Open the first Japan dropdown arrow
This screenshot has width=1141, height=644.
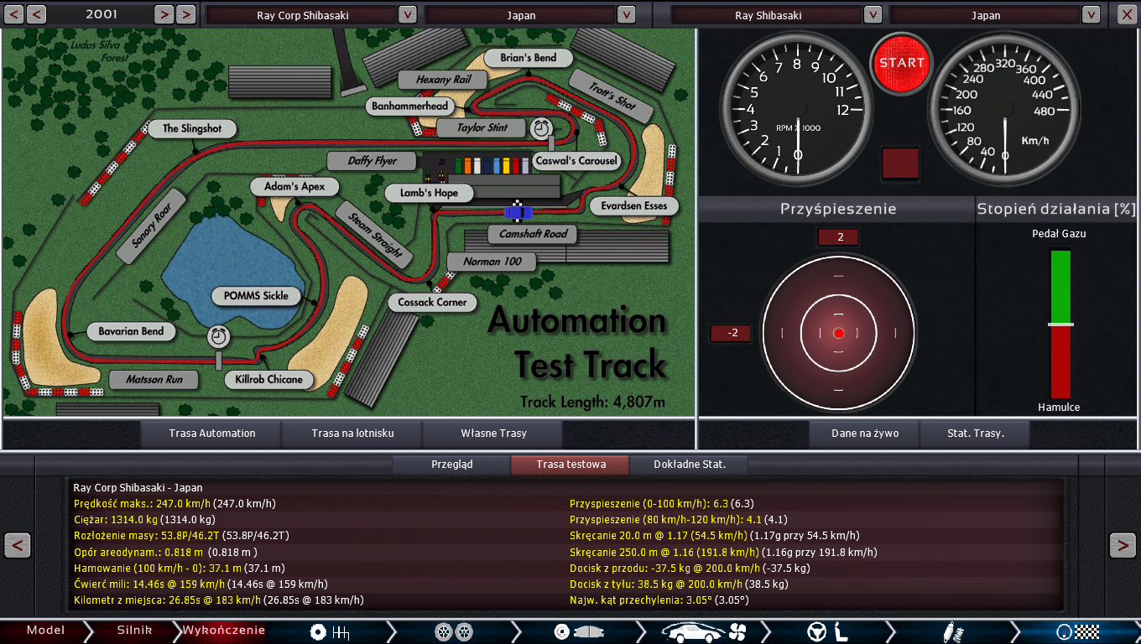[x=626, y=15]
